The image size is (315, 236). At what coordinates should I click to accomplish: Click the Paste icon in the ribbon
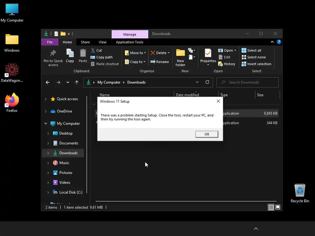pos(83,53)
